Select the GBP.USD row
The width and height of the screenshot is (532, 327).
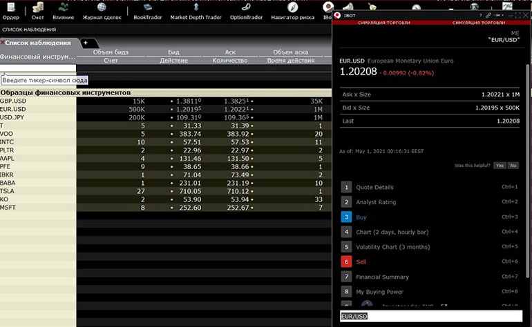166,101
